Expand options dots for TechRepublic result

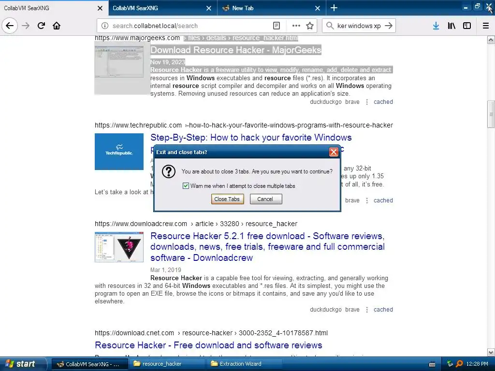[x=367, y=200]
